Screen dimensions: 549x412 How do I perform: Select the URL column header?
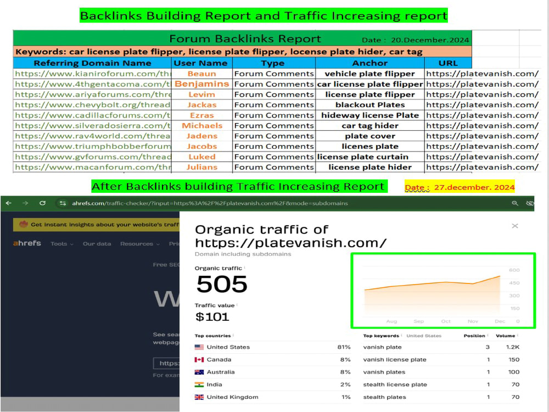[448, 63]
